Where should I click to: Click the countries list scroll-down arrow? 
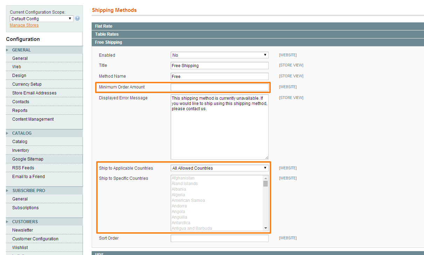tap(266, 228)
